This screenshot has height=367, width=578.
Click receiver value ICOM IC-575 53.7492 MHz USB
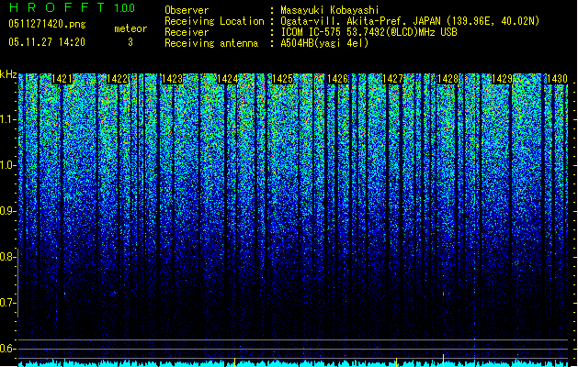tap(369, 32)
